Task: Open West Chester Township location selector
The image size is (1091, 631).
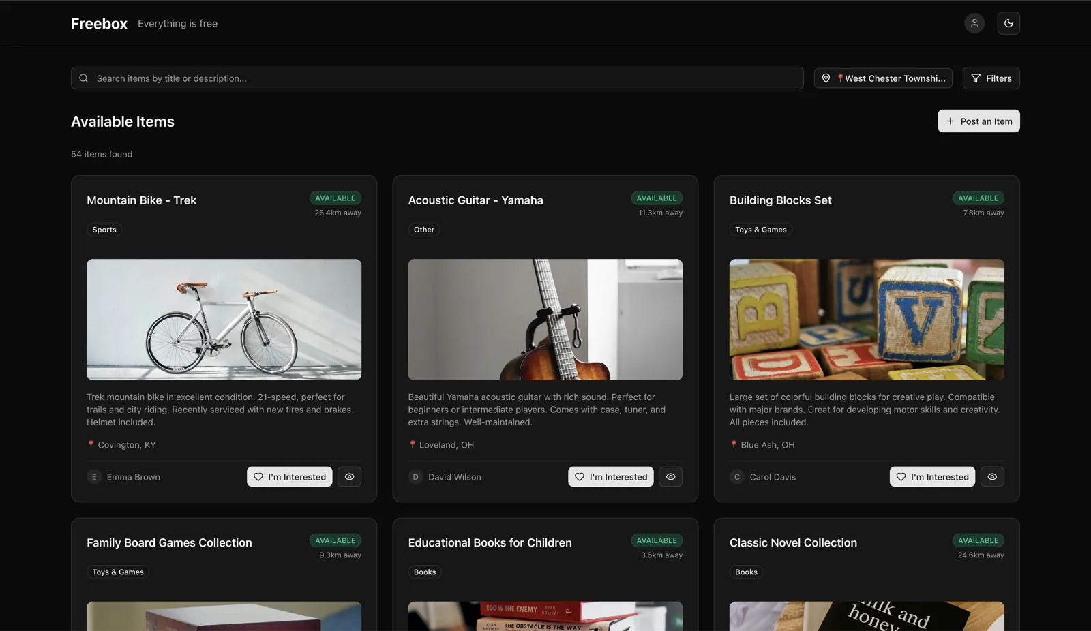Action: pyautogui.click(x=883, y=78)
